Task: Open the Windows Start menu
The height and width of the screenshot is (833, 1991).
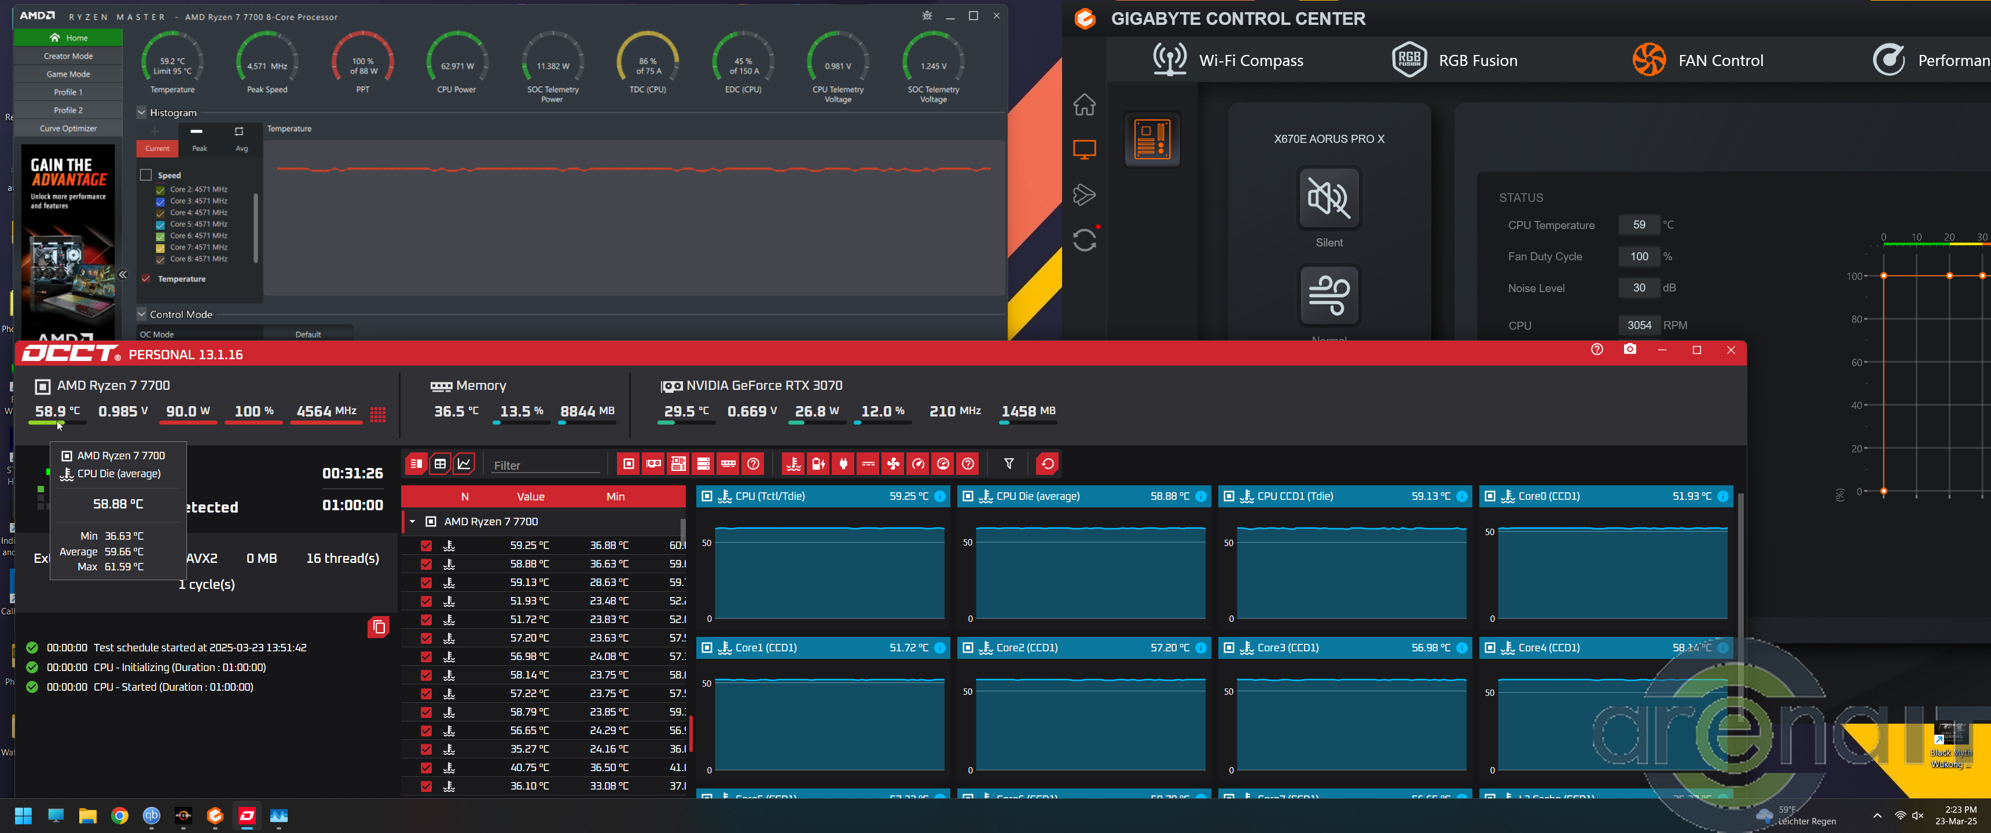Action: pos(23,816)
